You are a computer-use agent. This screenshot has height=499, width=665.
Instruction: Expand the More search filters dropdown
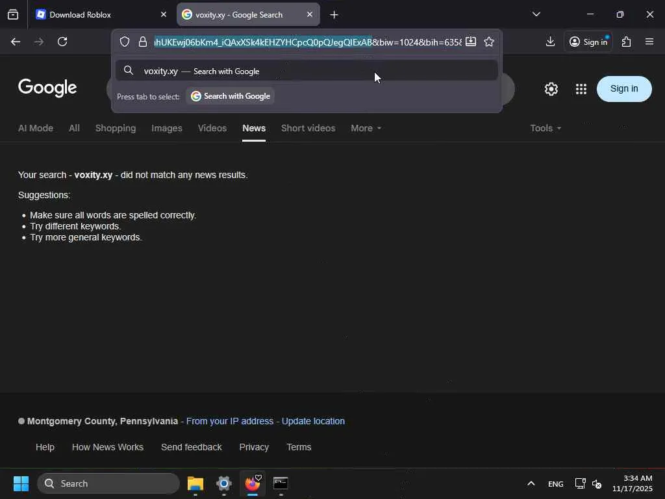(x=366, y=128)
